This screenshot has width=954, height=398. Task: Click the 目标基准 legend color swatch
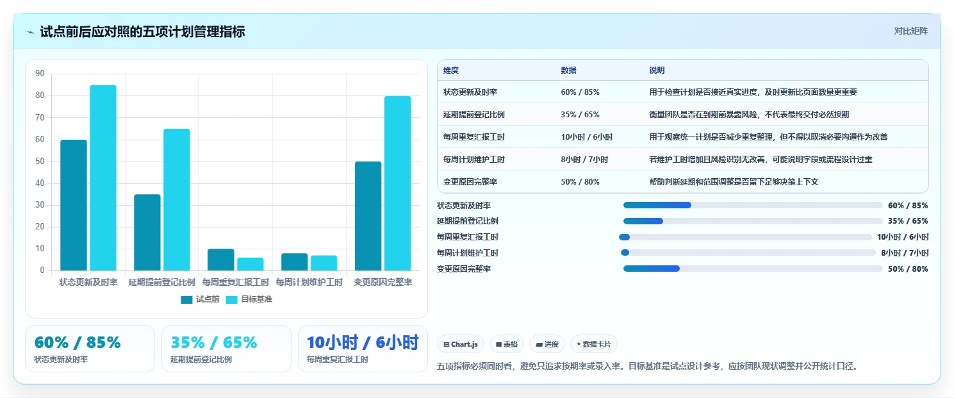tap(231, 299)
